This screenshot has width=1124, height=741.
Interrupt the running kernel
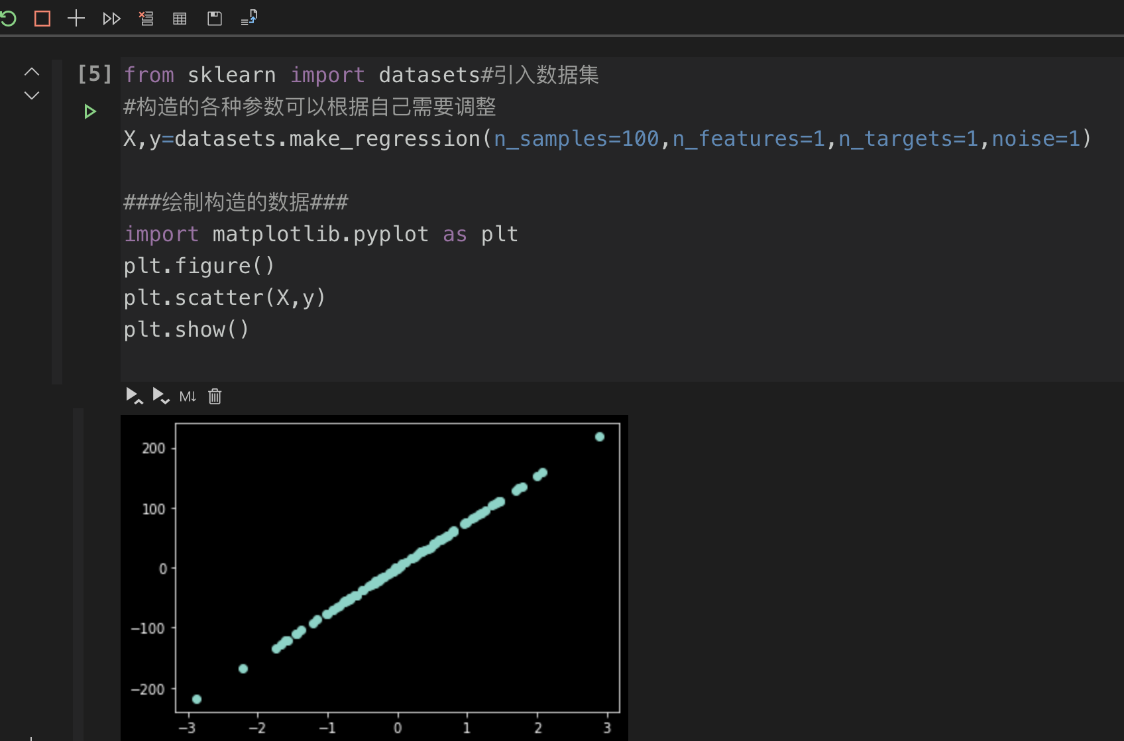(42, 19)
